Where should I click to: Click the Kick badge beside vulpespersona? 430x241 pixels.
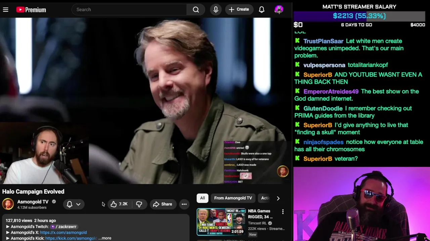click(x=297, y=64)
